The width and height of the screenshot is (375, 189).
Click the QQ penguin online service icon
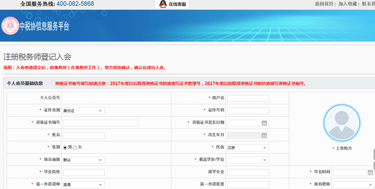(163, 4)
